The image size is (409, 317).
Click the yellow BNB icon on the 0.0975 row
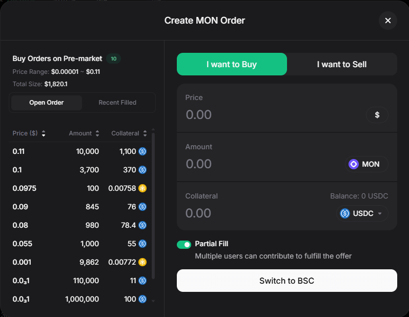pyautogui.click(x=142, y=188)
